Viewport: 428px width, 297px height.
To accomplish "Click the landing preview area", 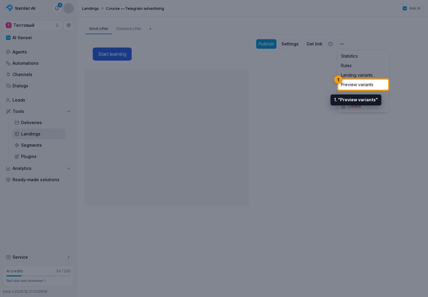I will (x=167, y=137).
